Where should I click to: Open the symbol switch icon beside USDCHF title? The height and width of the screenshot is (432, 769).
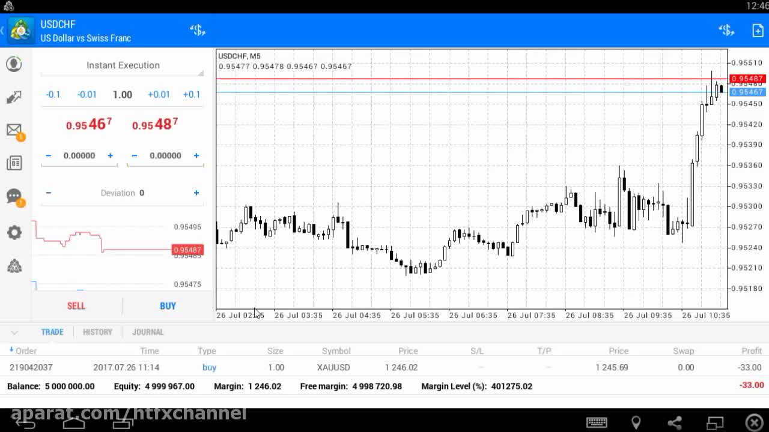[x=198, y=31]
